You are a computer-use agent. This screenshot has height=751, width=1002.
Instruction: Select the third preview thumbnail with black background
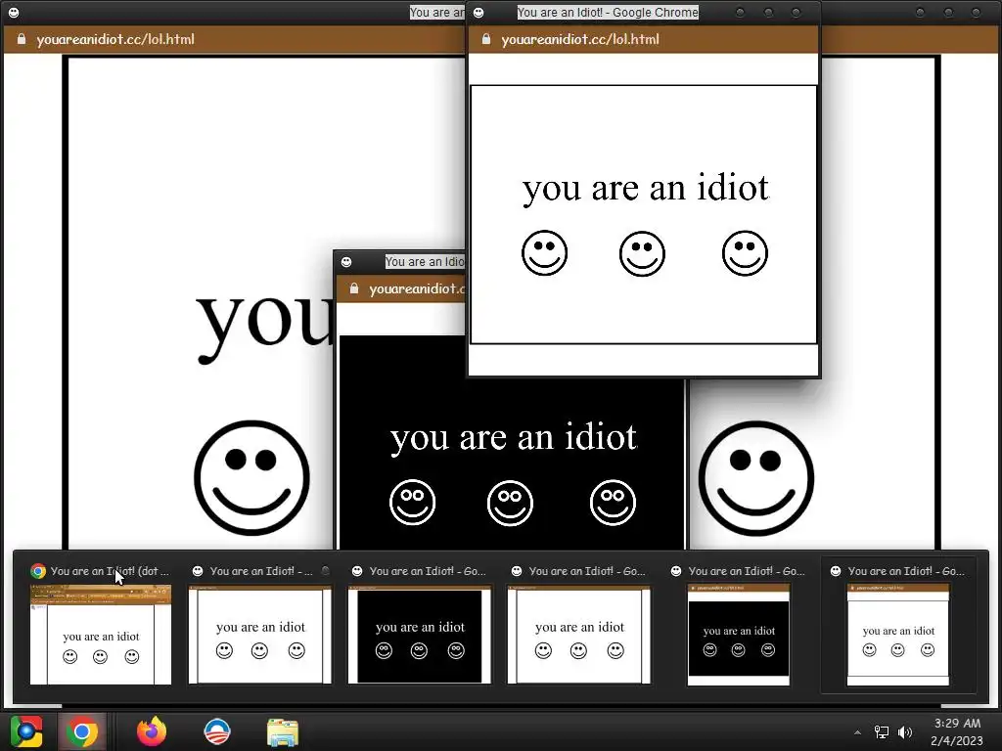coord(419,636)
